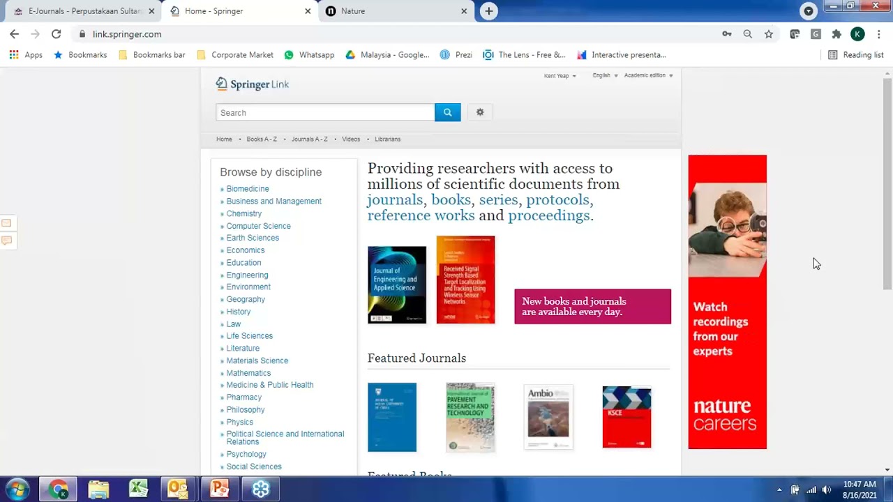This screenshot has height=502, width=893.
Task: Open the browser zoom magnifier icon
Action: click(x=747, y=34)
